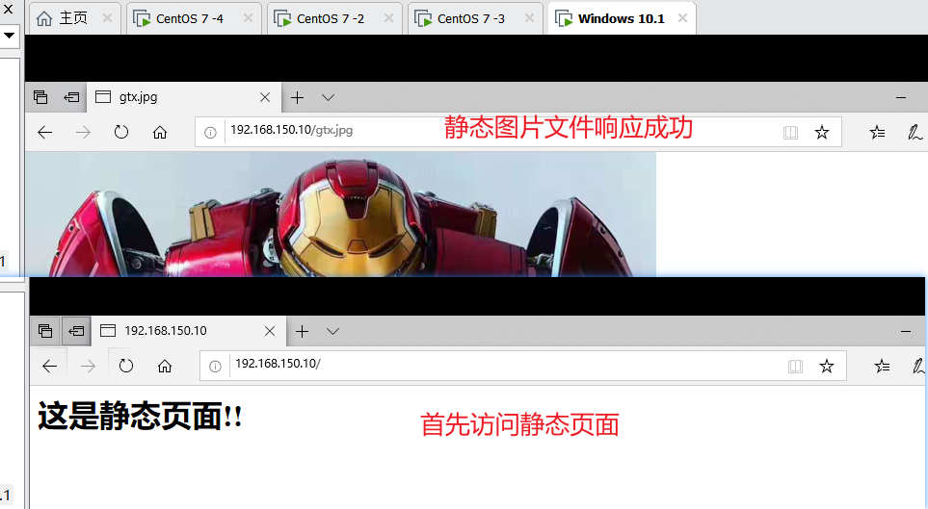Close the CentOS 7 -2 tab
Viewport: 928px width, 509px height.
pos(389,18)
